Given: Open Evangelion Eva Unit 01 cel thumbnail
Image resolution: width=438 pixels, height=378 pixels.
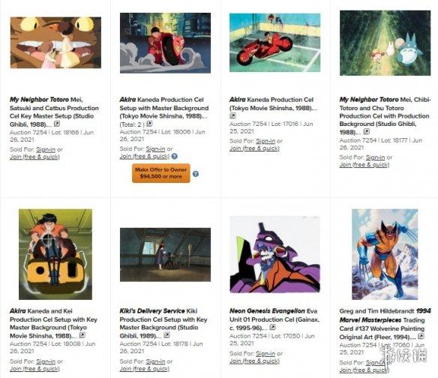Looking at the screenshot, I should [274, 254].
